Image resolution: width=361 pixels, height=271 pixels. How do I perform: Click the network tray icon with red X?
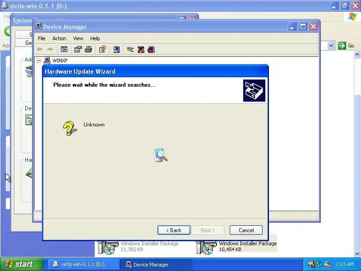pos(328,264)
